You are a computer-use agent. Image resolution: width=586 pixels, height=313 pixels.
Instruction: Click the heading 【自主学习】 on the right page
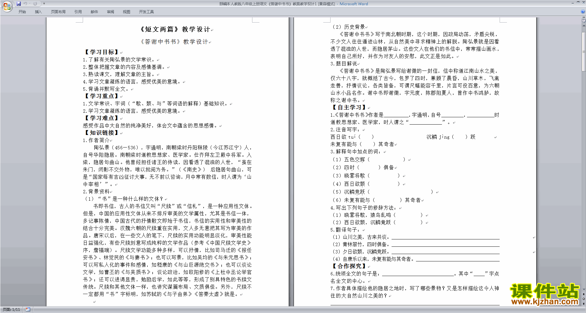pyautogui.click(x=349, y=107)
